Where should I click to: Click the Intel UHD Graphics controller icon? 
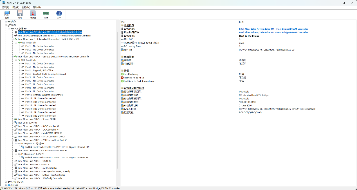[16, 36]
